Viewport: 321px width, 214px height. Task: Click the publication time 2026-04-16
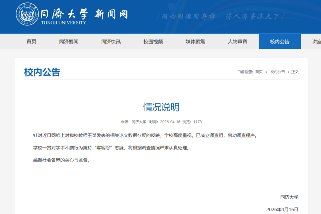170,122
